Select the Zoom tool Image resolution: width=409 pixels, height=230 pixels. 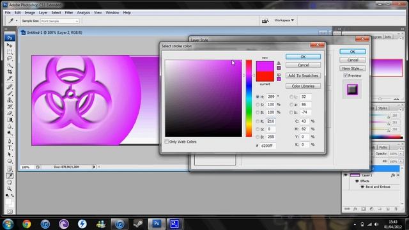point(10,189)
